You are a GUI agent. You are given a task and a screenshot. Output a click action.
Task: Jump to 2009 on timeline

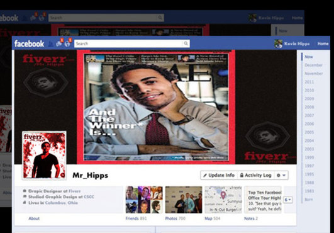tap(309, 99)
